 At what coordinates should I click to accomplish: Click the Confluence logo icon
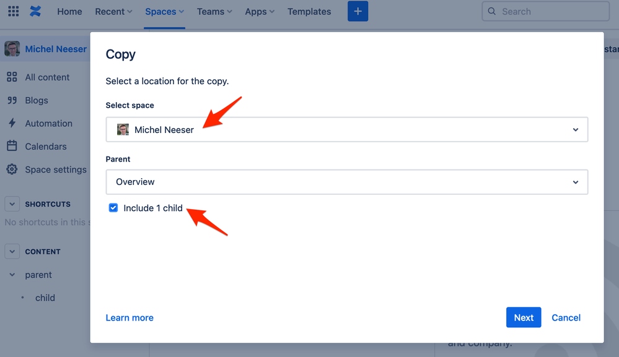click(35, 11)
